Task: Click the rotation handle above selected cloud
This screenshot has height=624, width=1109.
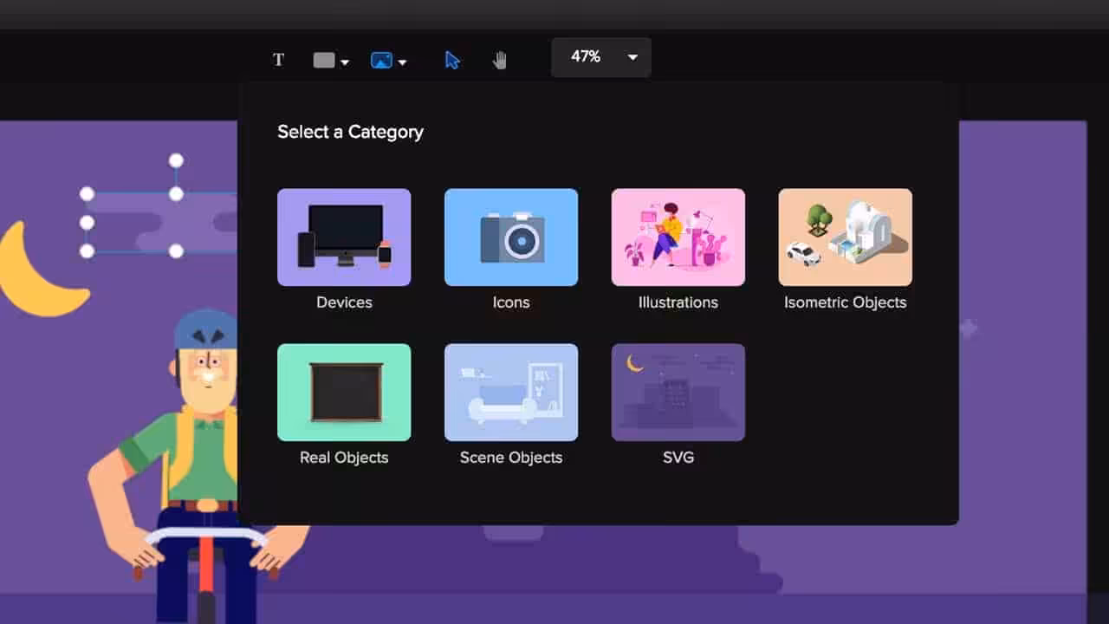Action: [176, 160]
